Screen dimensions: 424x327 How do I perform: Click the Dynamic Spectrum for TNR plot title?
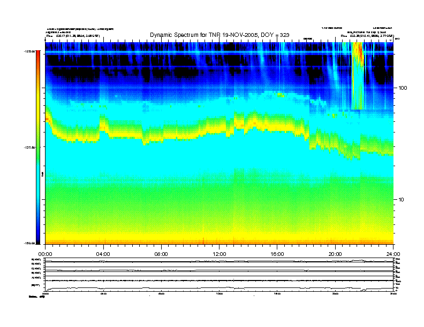pyautogui.click(x=219, y=35)
